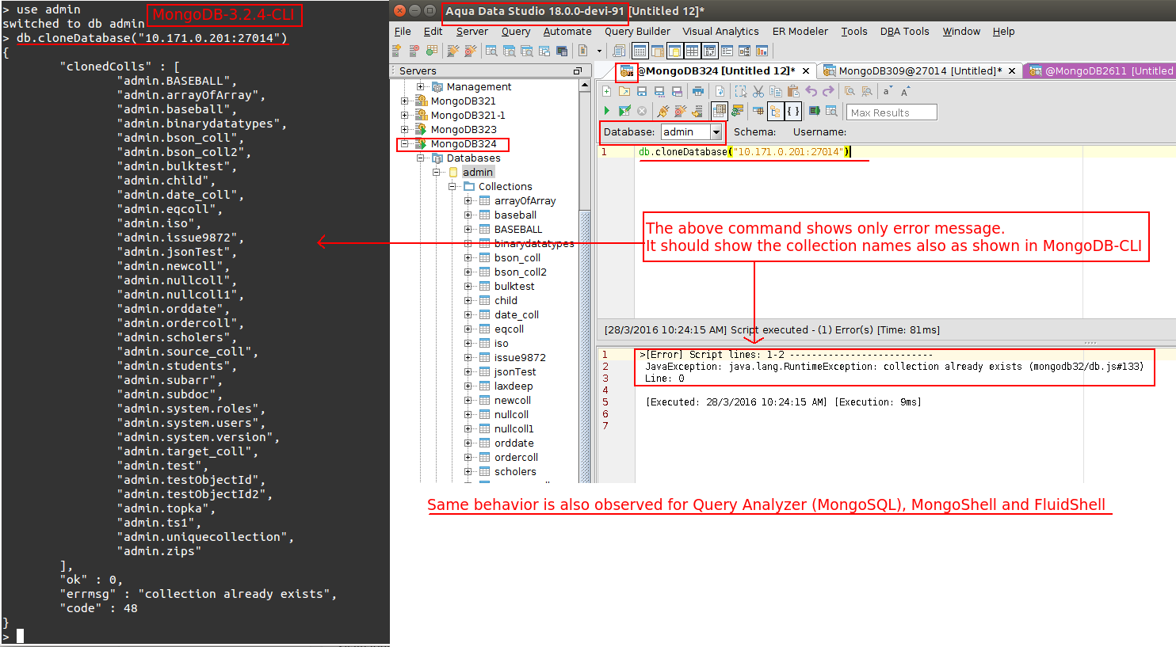Toggle the JSON braces results button

point(792,111)
